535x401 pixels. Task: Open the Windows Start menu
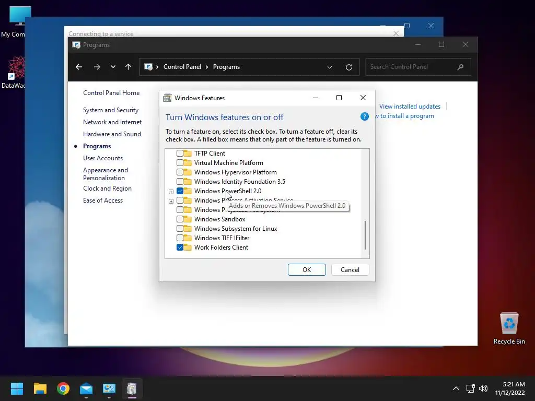17,388
